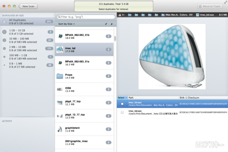Click the Select column header
The image size is (228, 152).
pyautogui.click(x=122, y=98)
